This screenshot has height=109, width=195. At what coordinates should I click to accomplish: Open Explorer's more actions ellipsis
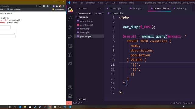click(x=100, y=8)
